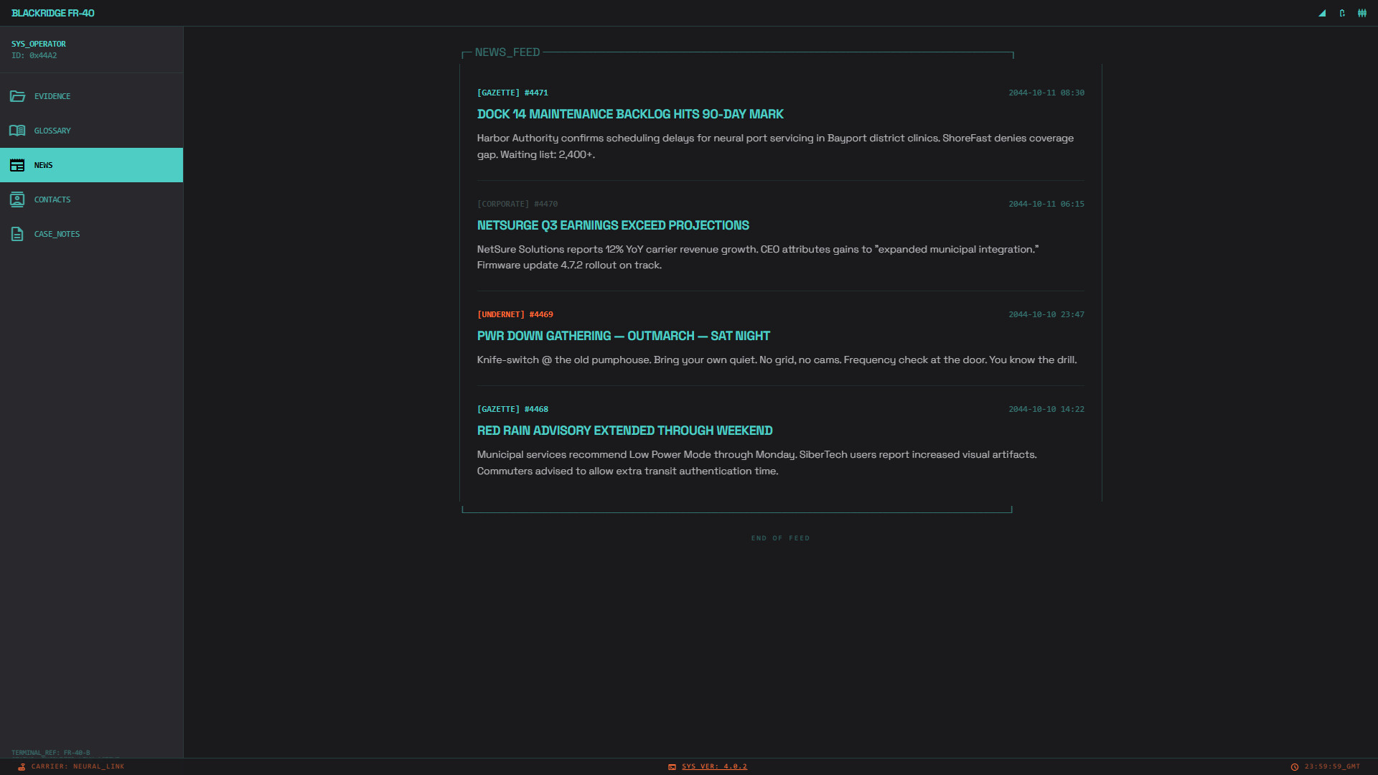The width and height of the screenshot is (1378, 775).
Task: Click the Case Notes document icon
Action: (17, 233)
